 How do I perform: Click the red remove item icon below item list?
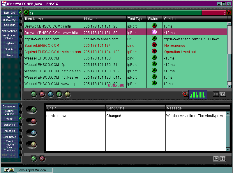[42, 94]
